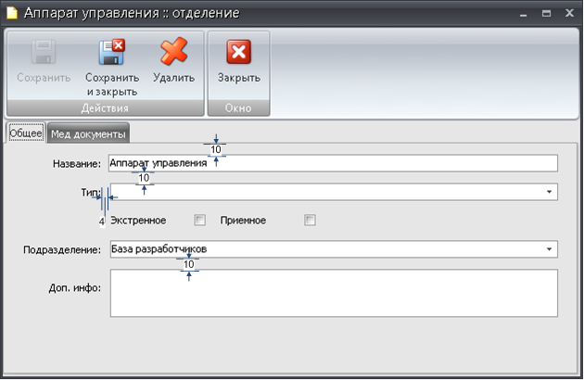Open the Подразделение dropdown arrow
The width and height of the screenshot is (584, 380).
click(549, 249)
